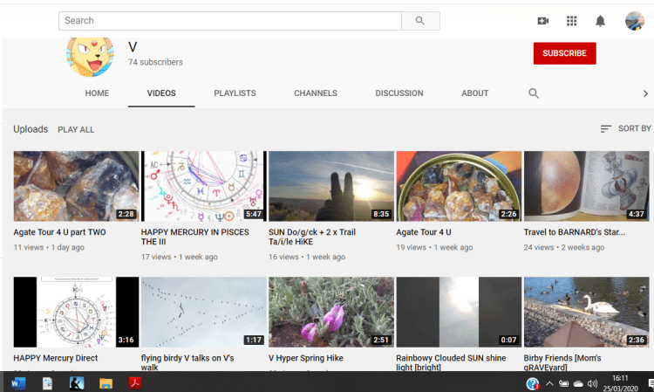
Task: Open the Sort By dropdown
Action: point(625,129)
